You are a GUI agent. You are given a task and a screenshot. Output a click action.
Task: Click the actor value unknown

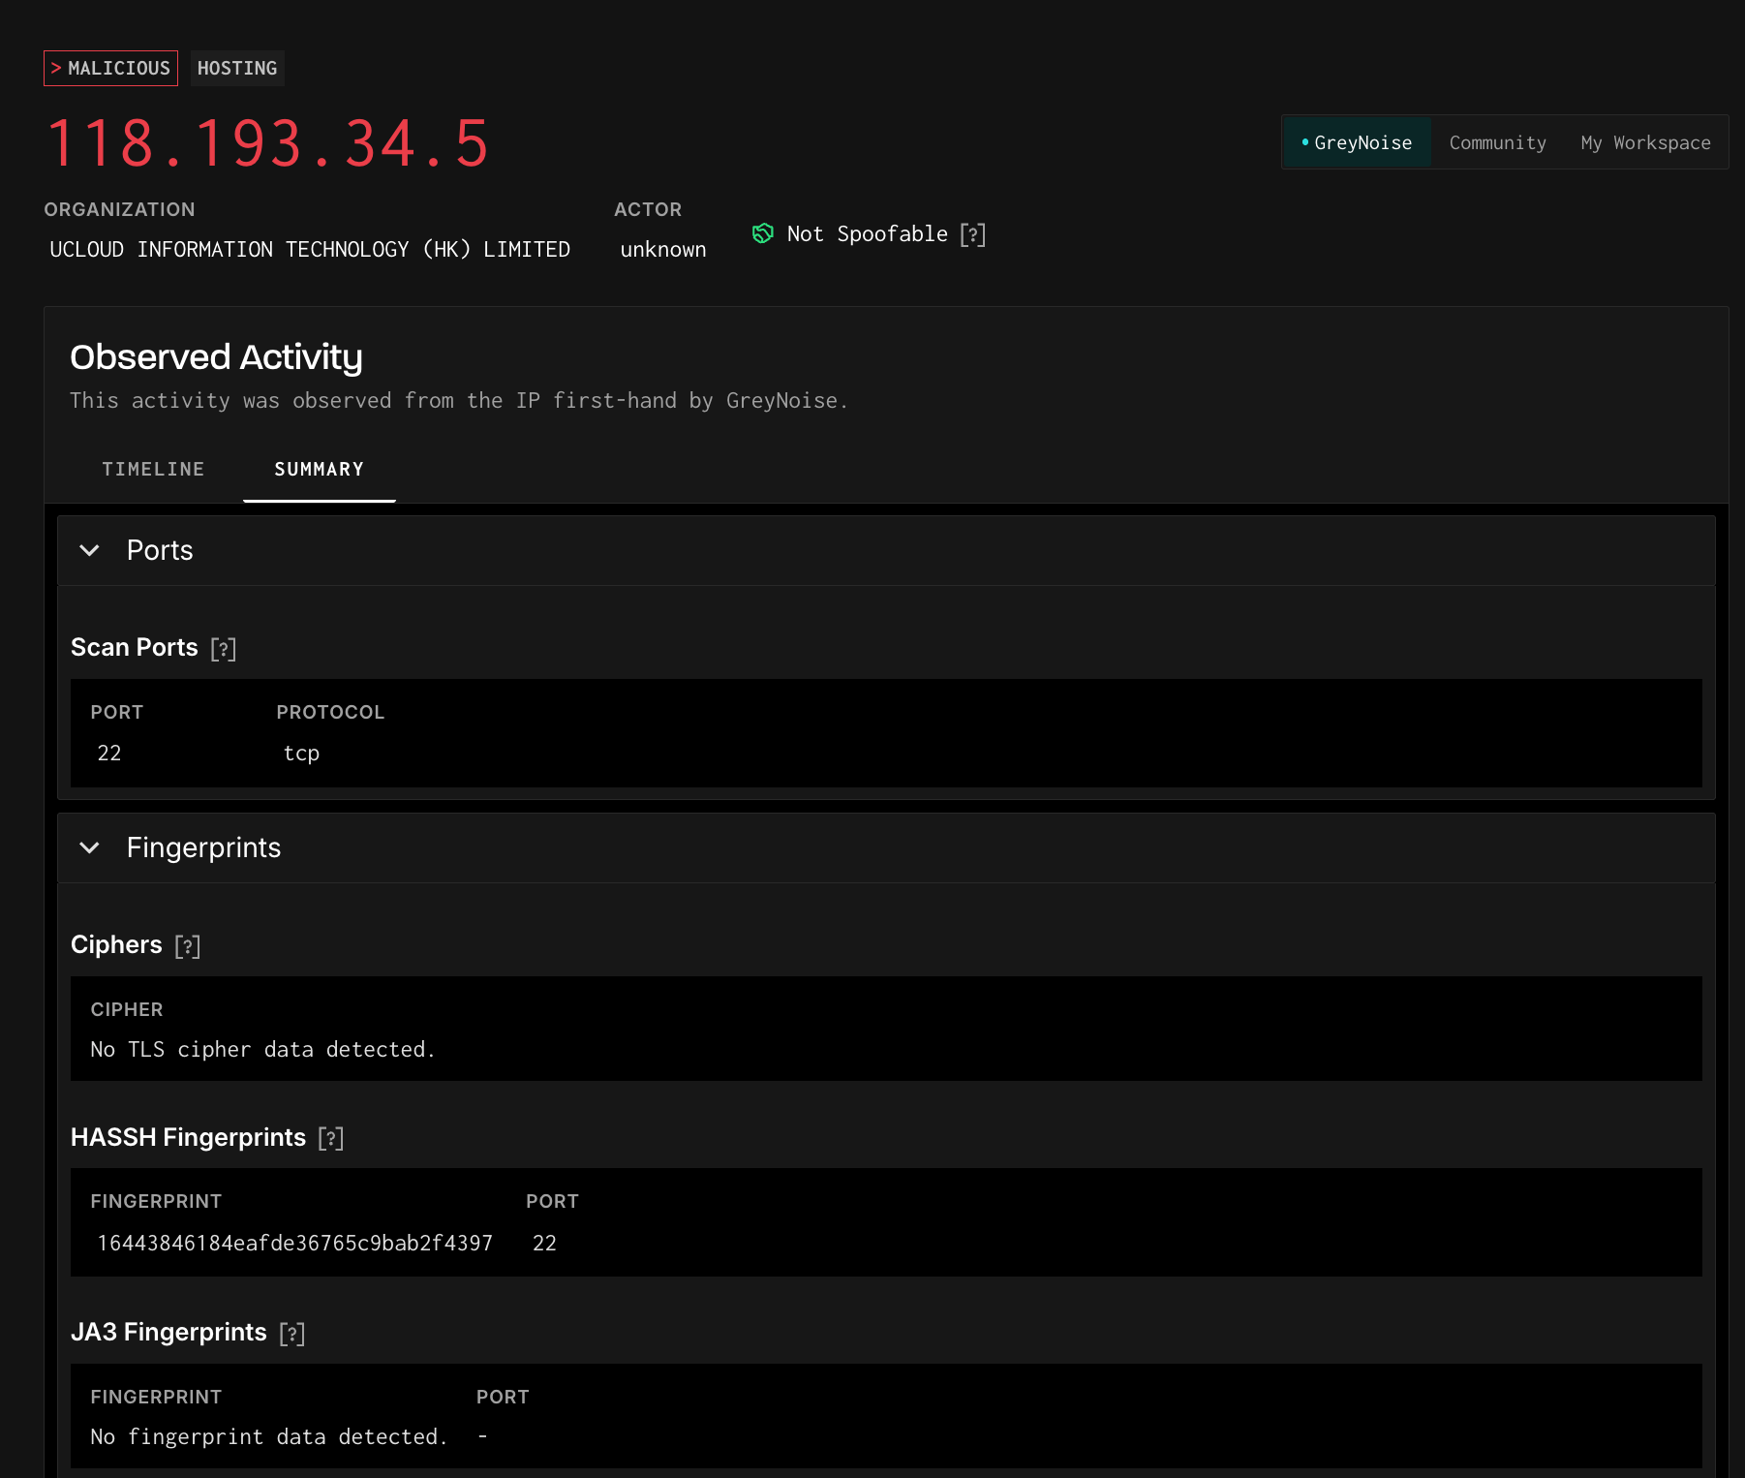[663, 249]
